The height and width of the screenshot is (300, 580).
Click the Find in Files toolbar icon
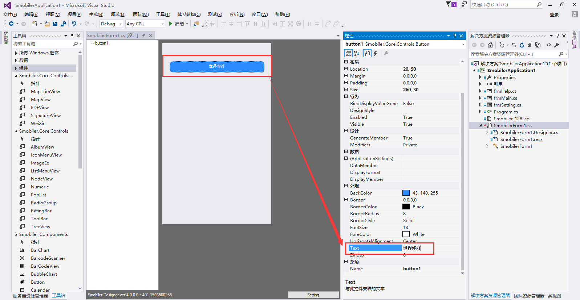(196, 24)
